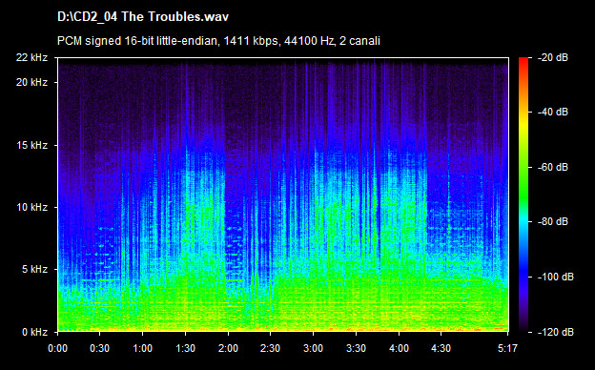Click the green -60 dB area of color scale
The width and height of the screenshot is (595, 370).
pos(523,167)
